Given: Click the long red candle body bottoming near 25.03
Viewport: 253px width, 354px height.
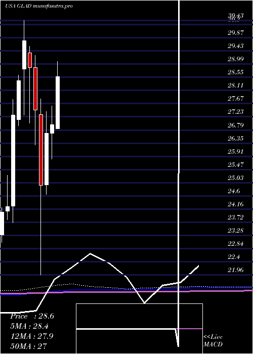Looking at the screenshot, I should tap(41, 150).
